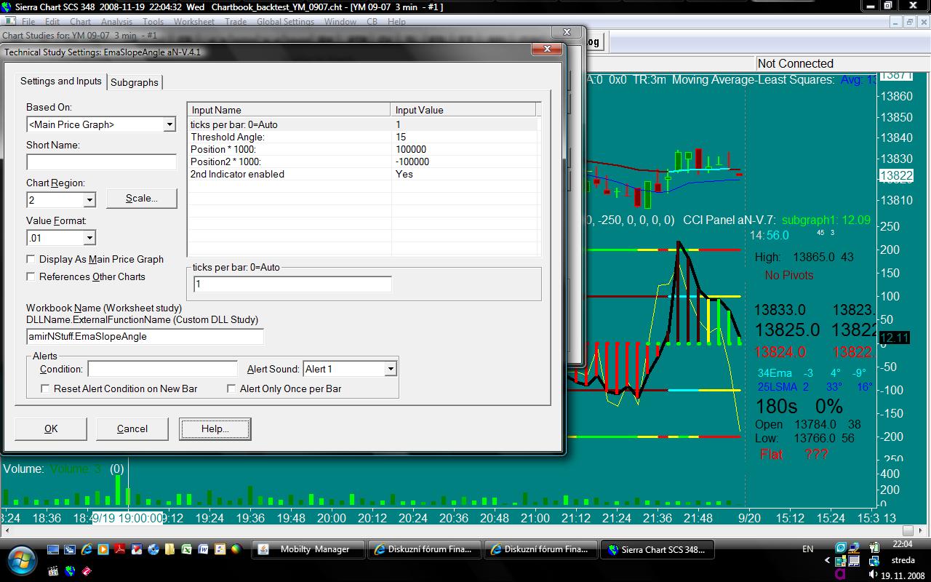Switch to the Subgraphs tab
The image size is (931, 582).
coord(135,82)
